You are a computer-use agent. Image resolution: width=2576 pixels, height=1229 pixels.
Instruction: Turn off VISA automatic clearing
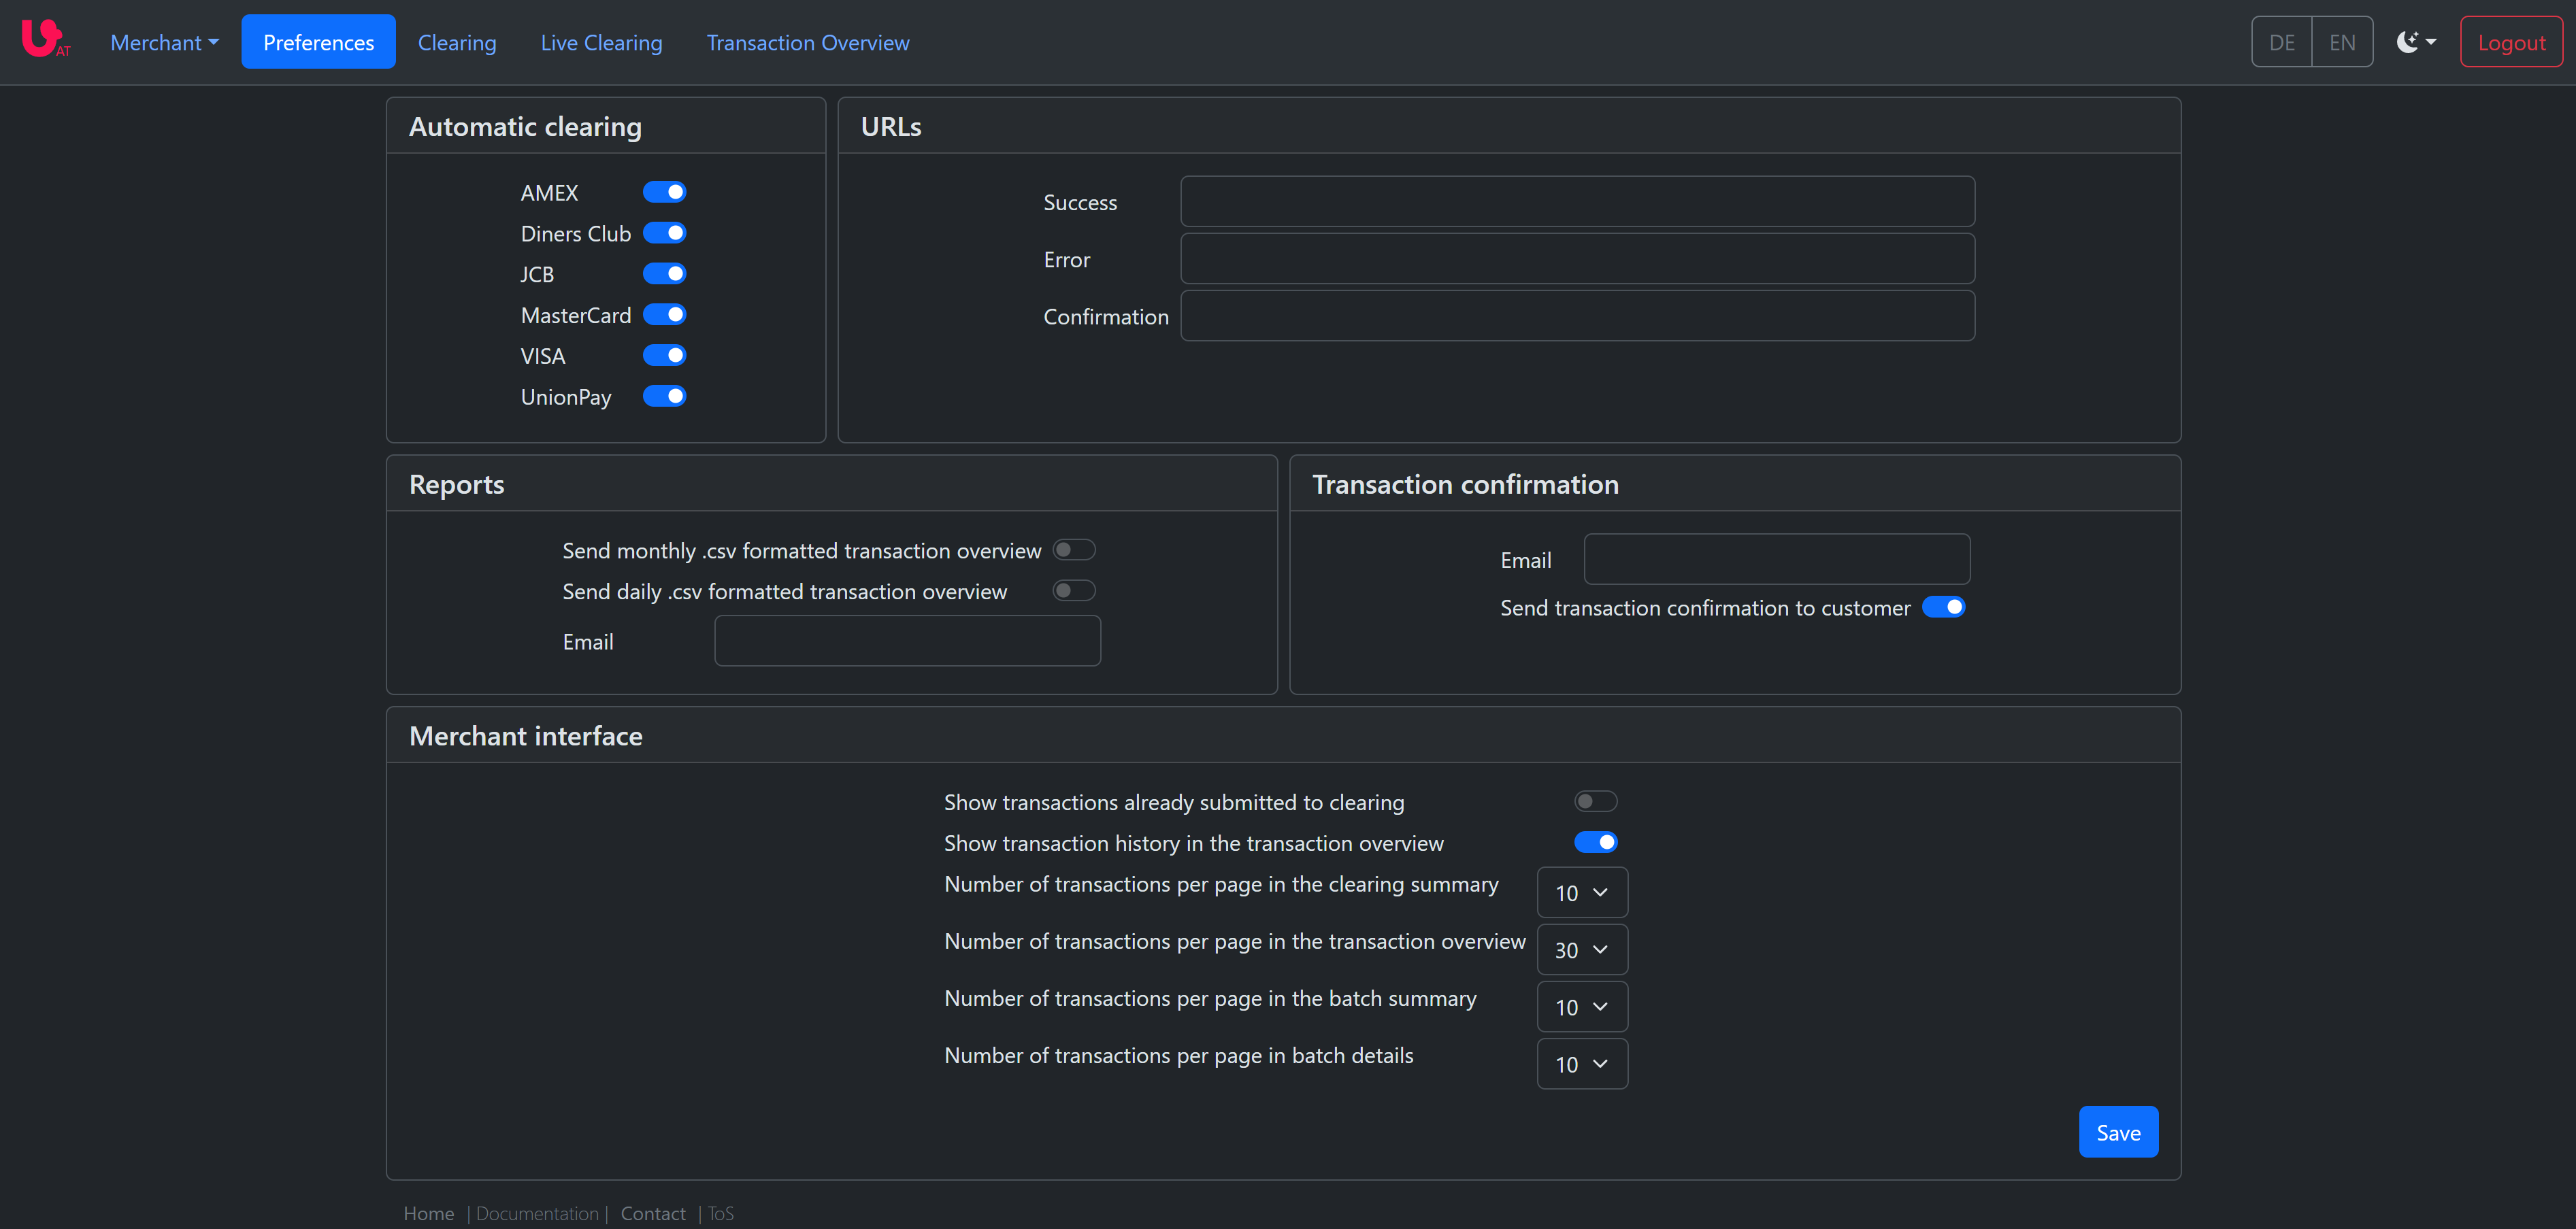click(x=664, y=355)
